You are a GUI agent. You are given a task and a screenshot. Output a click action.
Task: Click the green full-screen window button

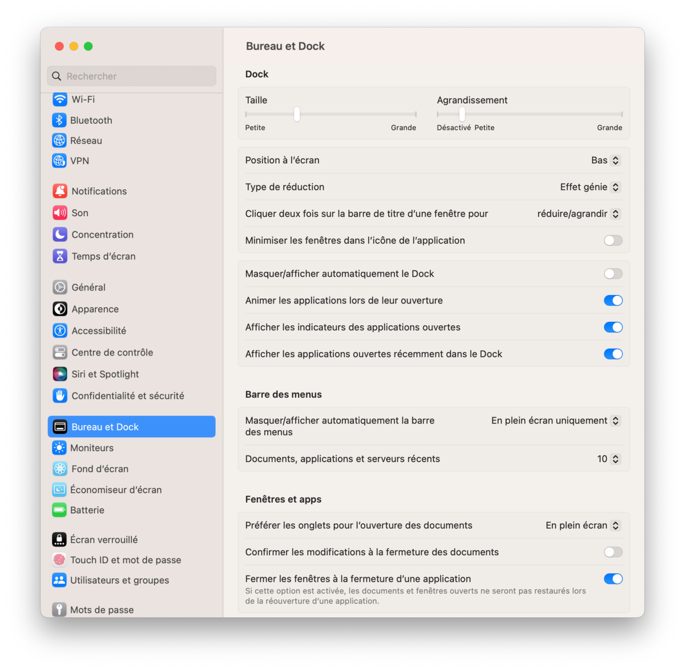(88, 46)
